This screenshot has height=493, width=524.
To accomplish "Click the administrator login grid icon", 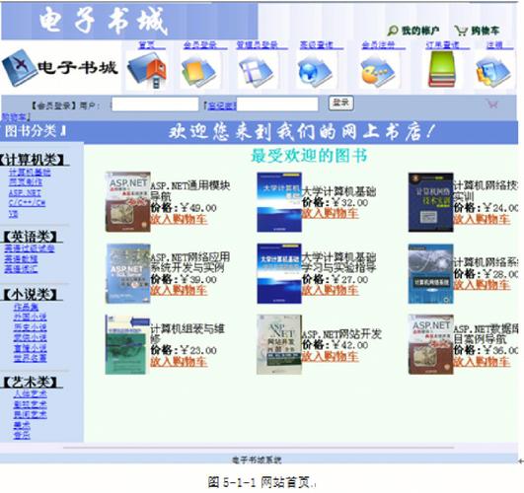I will pyautogui.click(x=257, y=71).
